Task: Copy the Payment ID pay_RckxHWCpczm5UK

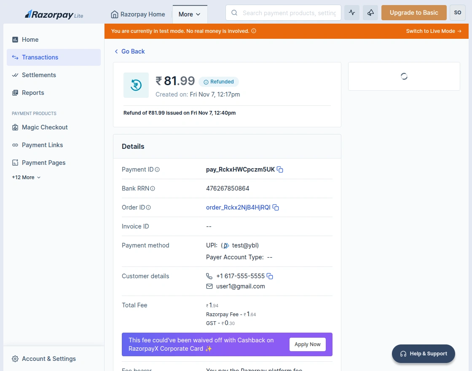Action: [x=280, y=169]
